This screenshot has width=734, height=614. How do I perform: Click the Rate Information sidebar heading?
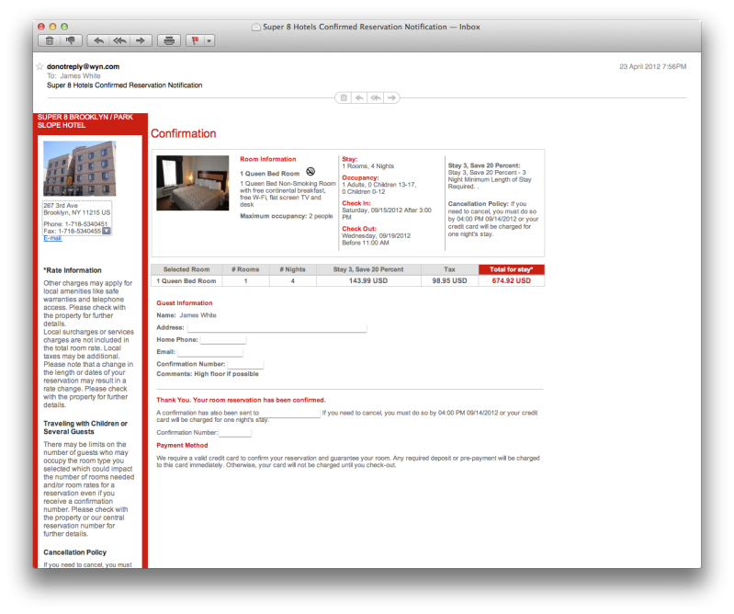73,270
